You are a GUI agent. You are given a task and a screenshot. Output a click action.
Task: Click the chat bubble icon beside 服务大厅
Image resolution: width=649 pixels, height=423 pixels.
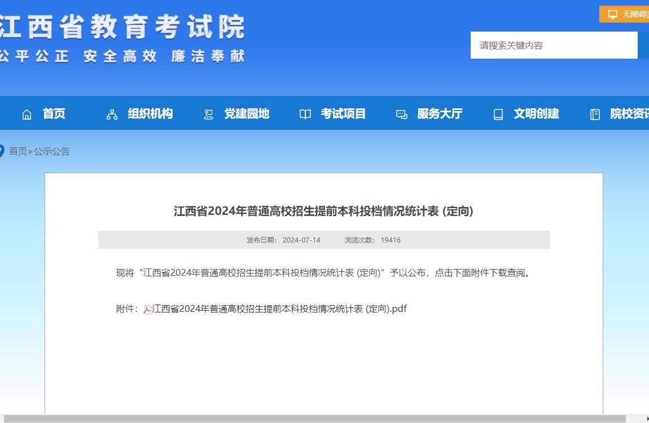tap(401, 113)
